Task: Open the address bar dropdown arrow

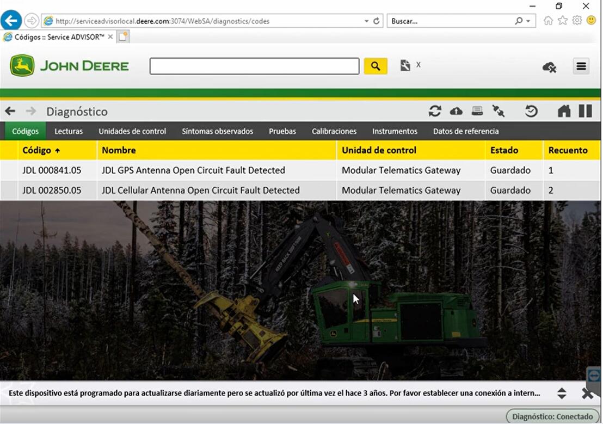Action: (366, 21)
